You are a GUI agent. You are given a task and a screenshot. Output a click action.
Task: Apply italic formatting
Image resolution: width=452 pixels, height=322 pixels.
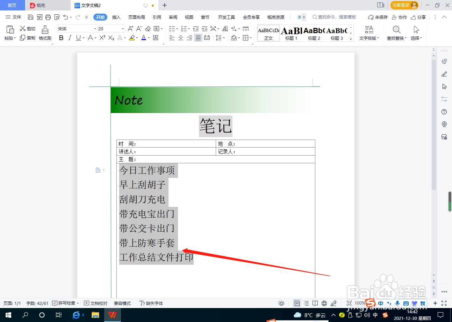pos(70,38)
